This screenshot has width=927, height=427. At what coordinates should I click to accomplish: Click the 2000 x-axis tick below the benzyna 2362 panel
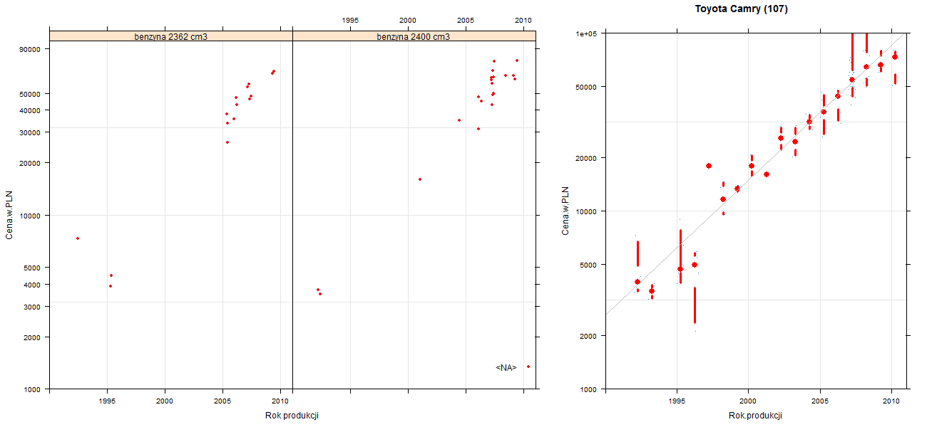pyautogui.click(x=165, y=401)
